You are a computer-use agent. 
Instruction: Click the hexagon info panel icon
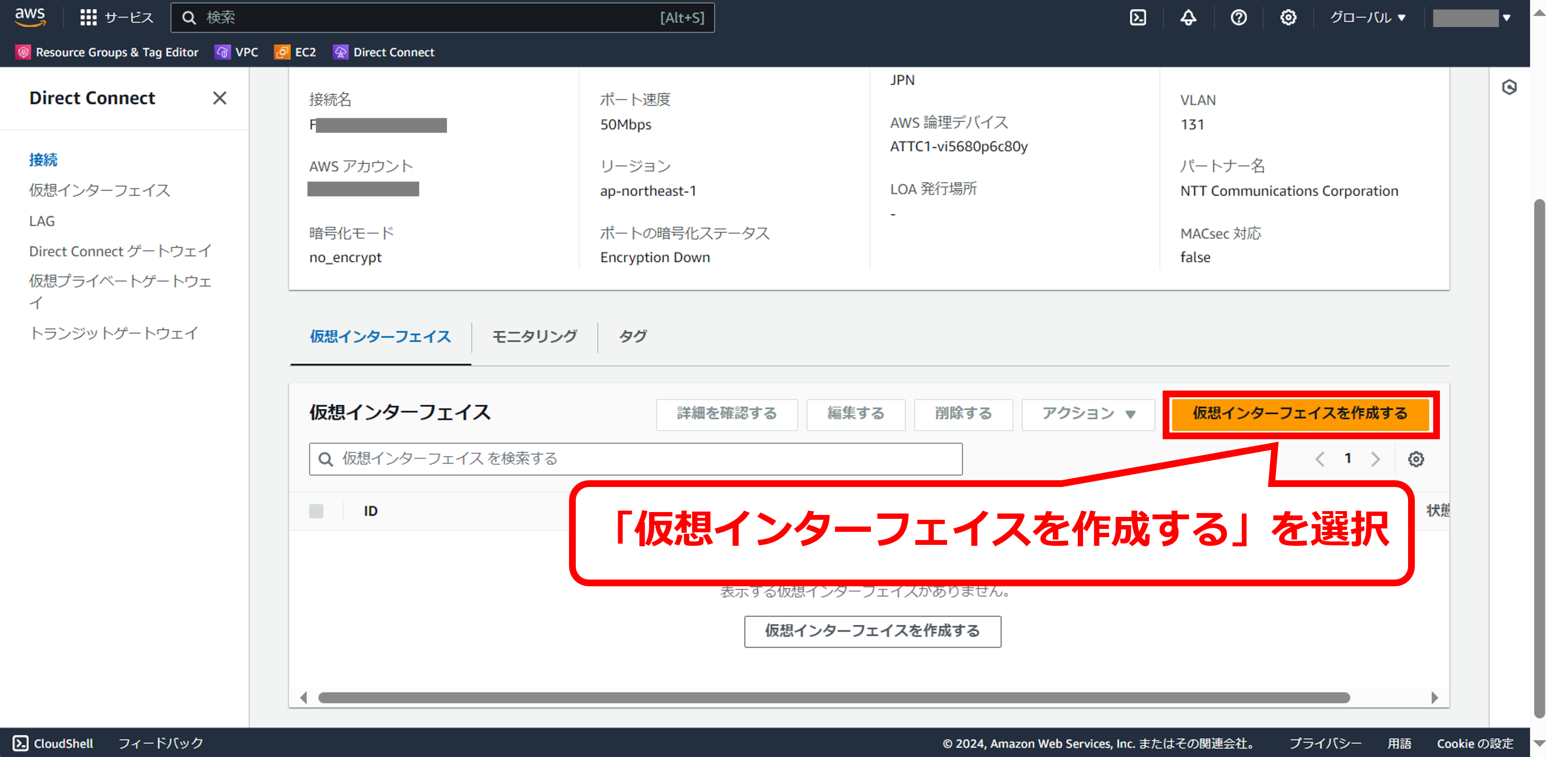(1509, 88)
